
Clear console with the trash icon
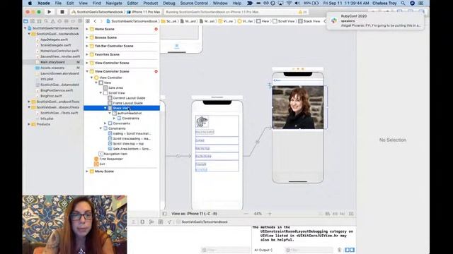(340, 250)
